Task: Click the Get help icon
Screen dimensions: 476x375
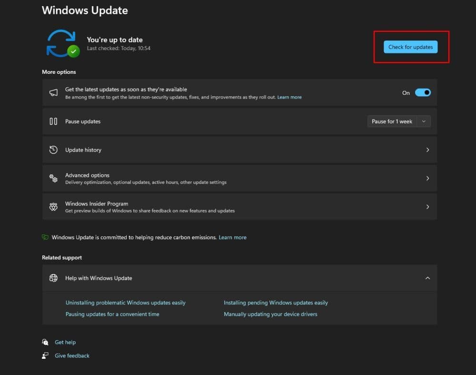Action: tap(45, 342)
